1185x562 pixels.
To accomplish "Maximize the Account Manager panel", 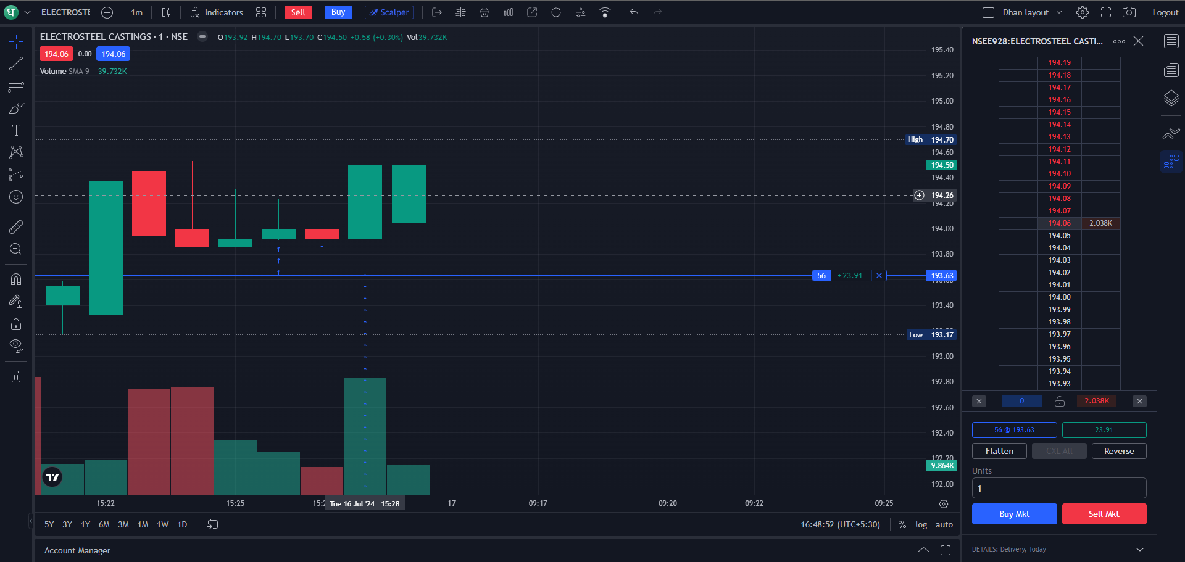I will [x=946, y=550].
